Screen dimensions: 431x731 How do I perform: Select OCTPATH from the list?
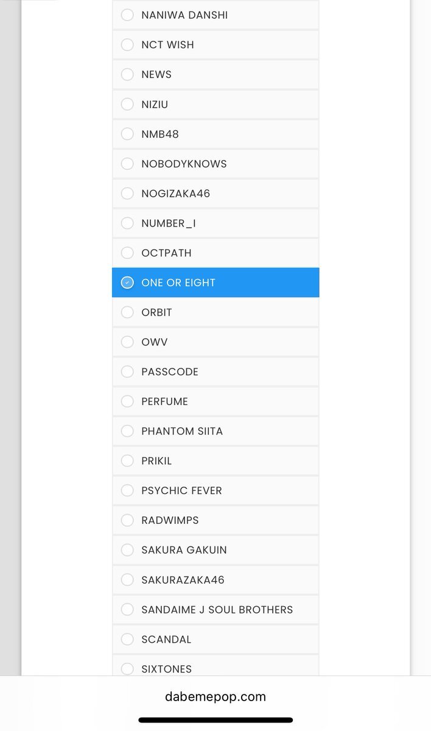coord(215,253)
